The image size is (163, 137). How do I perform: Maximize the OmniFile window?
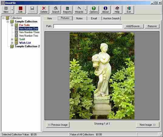[156, 3]
